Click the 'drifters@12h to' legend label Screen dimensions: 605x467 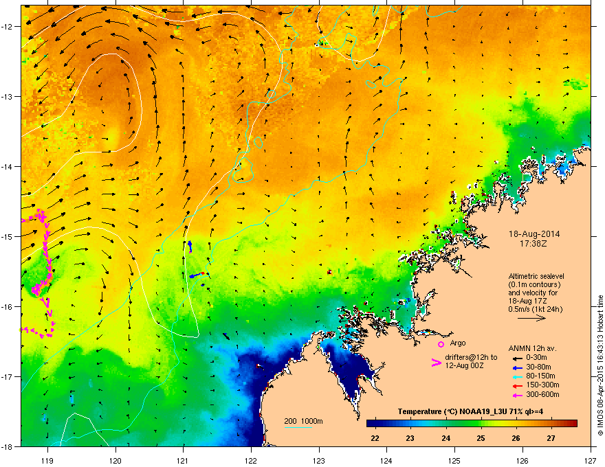[x=471, y=357]
